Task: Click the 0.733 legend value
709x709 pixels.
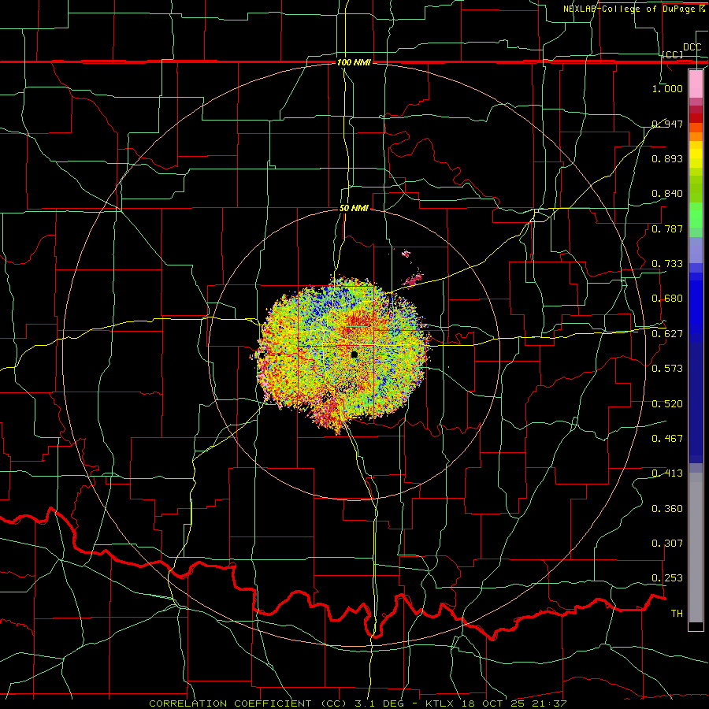Action: point(667,264)
